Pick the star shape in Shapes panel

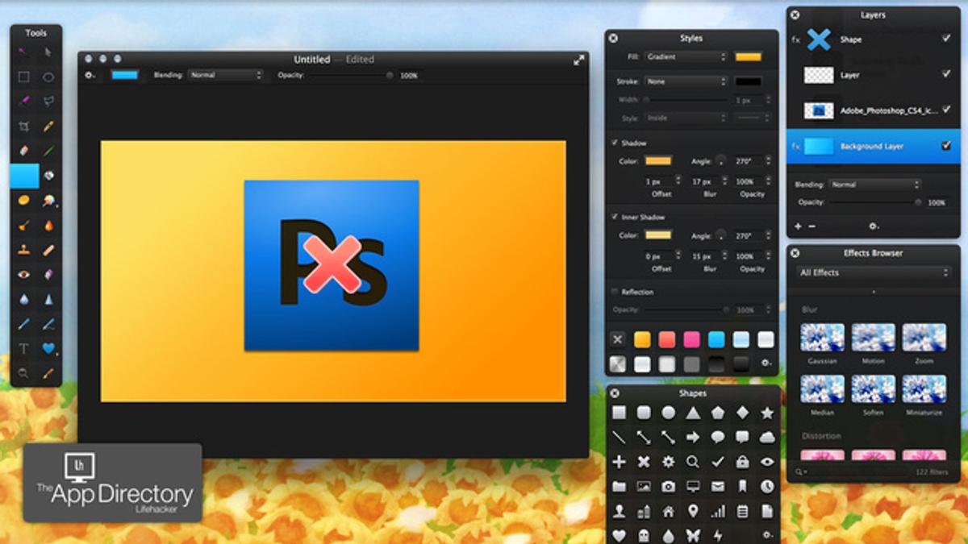tap(767, 413)
